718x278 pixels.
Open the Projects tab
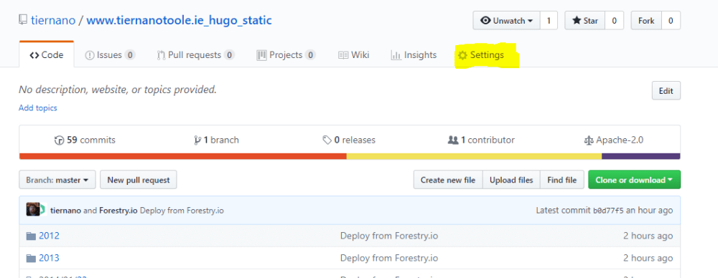click(286, 55)
